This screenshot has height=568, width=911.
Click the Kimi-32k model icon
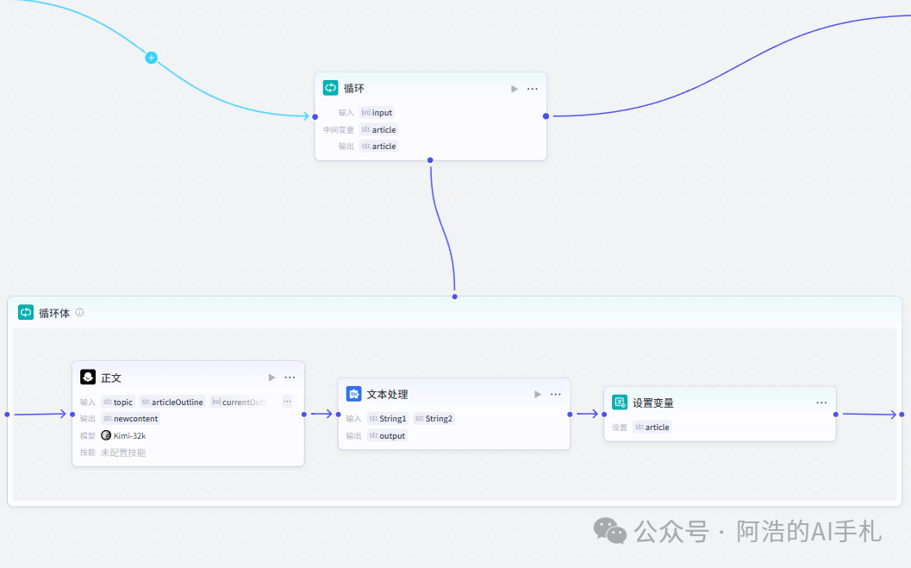click(106, 435)
